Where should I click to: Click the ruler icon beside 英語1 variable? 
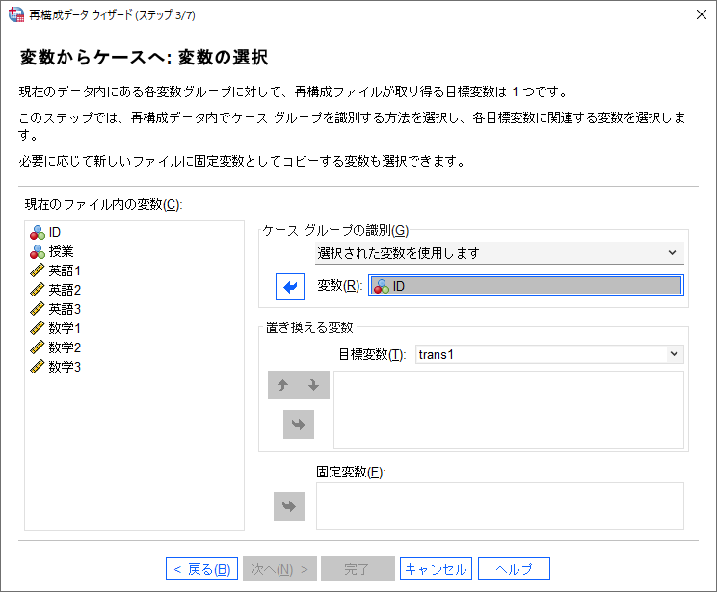(38, 270)
